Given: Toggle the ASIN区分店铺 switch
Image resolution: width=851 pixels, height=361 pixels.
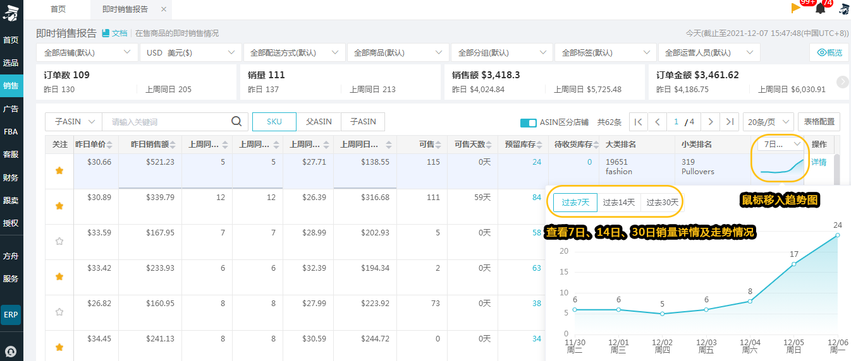Looking at the screenshot, I should tap(528, 122).
